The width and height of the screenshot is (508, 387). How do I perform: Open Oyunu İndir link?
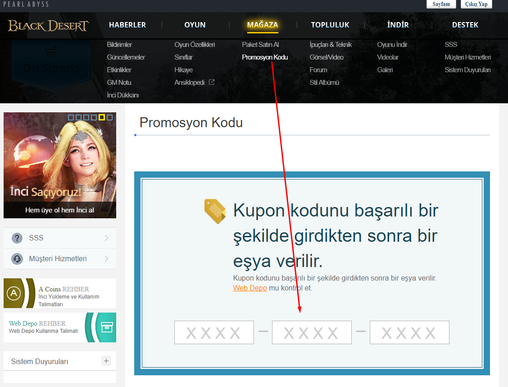(x=392, y=45)
